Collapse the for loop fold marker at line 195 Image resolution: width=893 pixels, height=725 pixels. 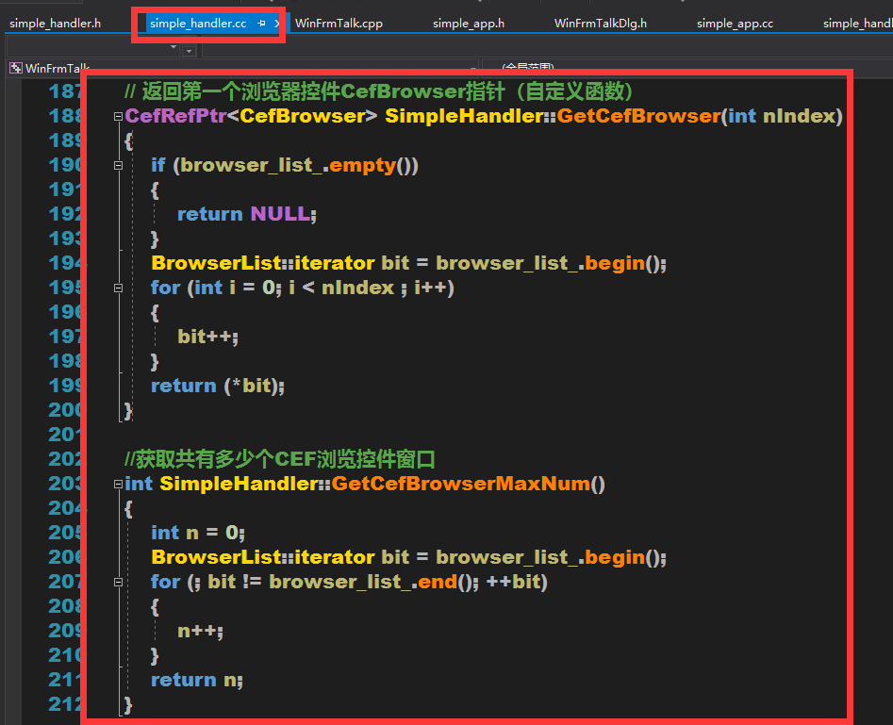pos(118,287)
